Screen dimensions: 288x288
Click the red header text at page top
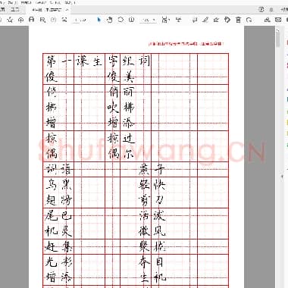pos(186,44)
